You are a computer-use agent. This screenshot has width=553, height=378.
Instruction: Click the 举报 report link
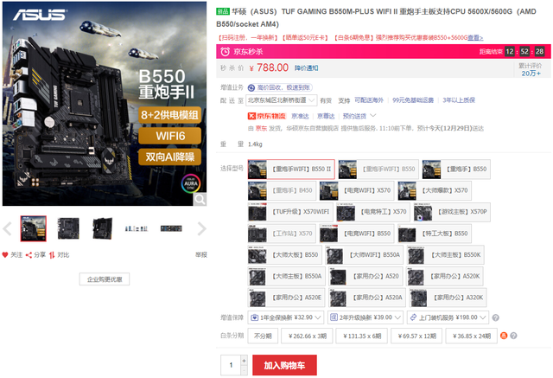point(201,255)
